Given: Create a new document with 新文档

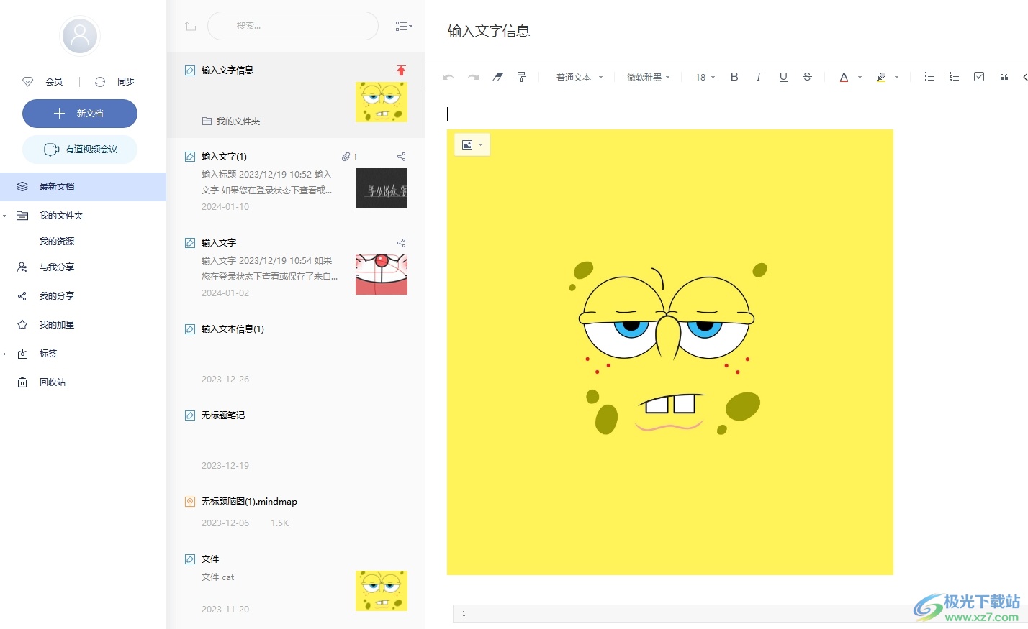Looking at the screenshot, I should pos(80,114).
